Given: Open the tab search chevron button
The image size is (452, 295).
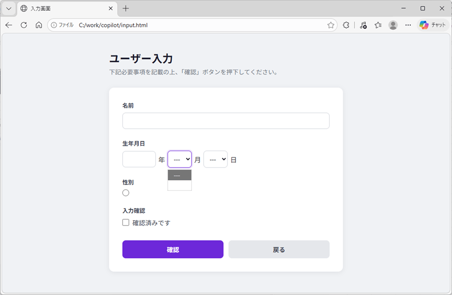Looking at the screenshot, I should (9, 8).
